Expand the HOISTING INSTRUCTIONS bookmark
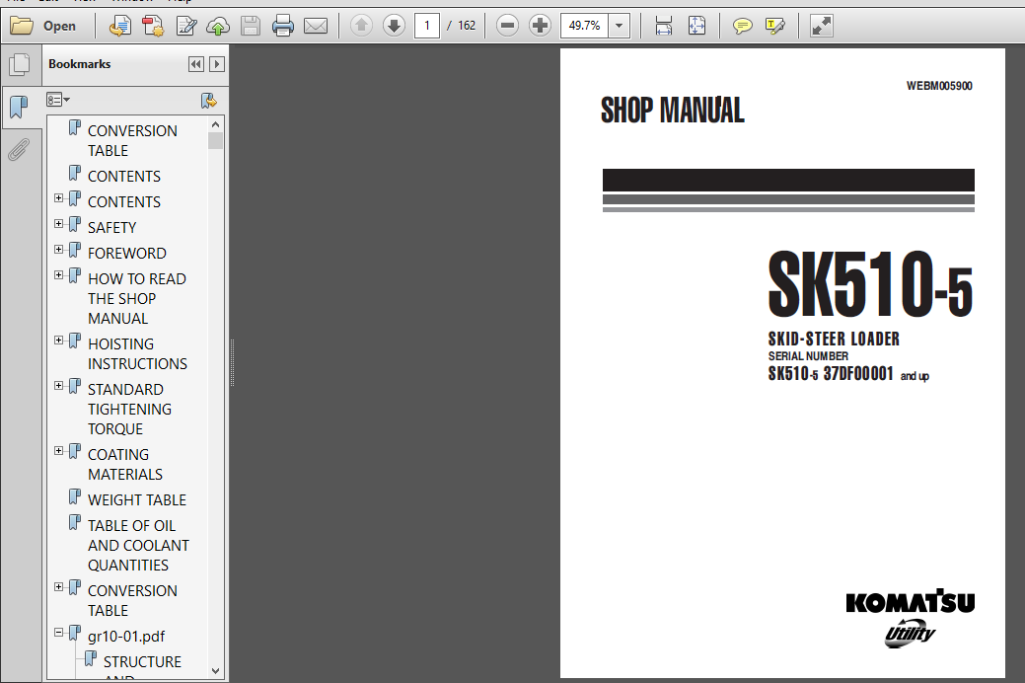Viewport: 1025px width, 683px height. pyautogui.click(x=59, y=341)
